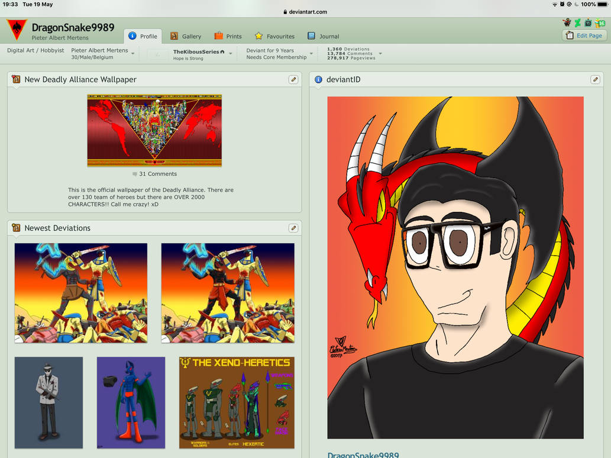Open the Journal tab
Image resolution: width=611 pixels, height=458 pixels.
(324, 36)
